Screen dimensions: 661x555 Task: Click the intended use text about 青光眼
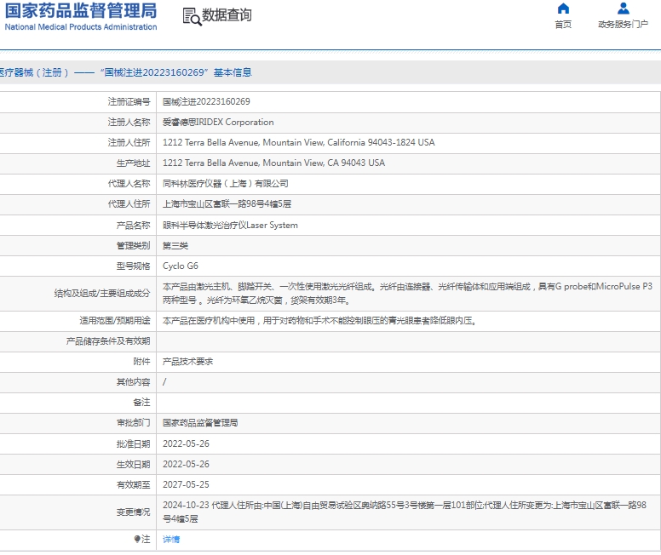[x=319, y=321]
